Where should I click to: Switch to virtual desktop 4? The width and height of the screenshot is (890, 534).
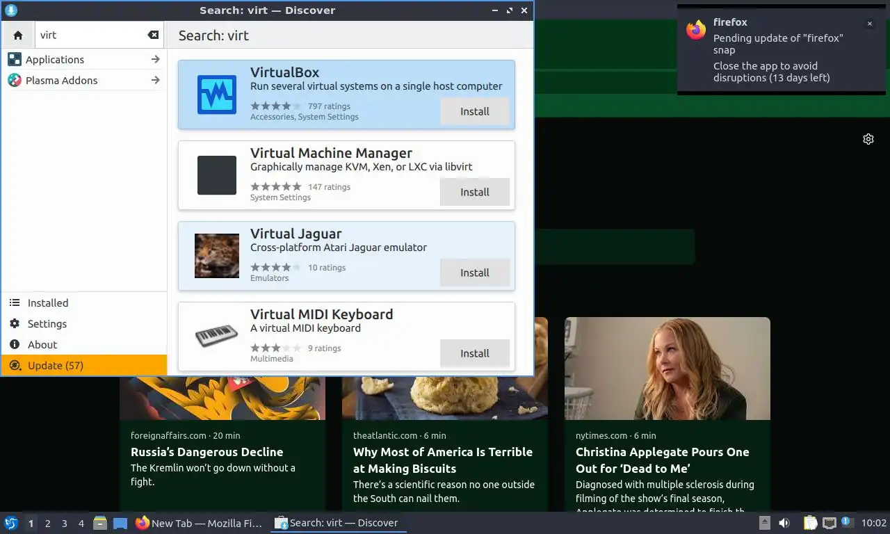tap(81, 524)
